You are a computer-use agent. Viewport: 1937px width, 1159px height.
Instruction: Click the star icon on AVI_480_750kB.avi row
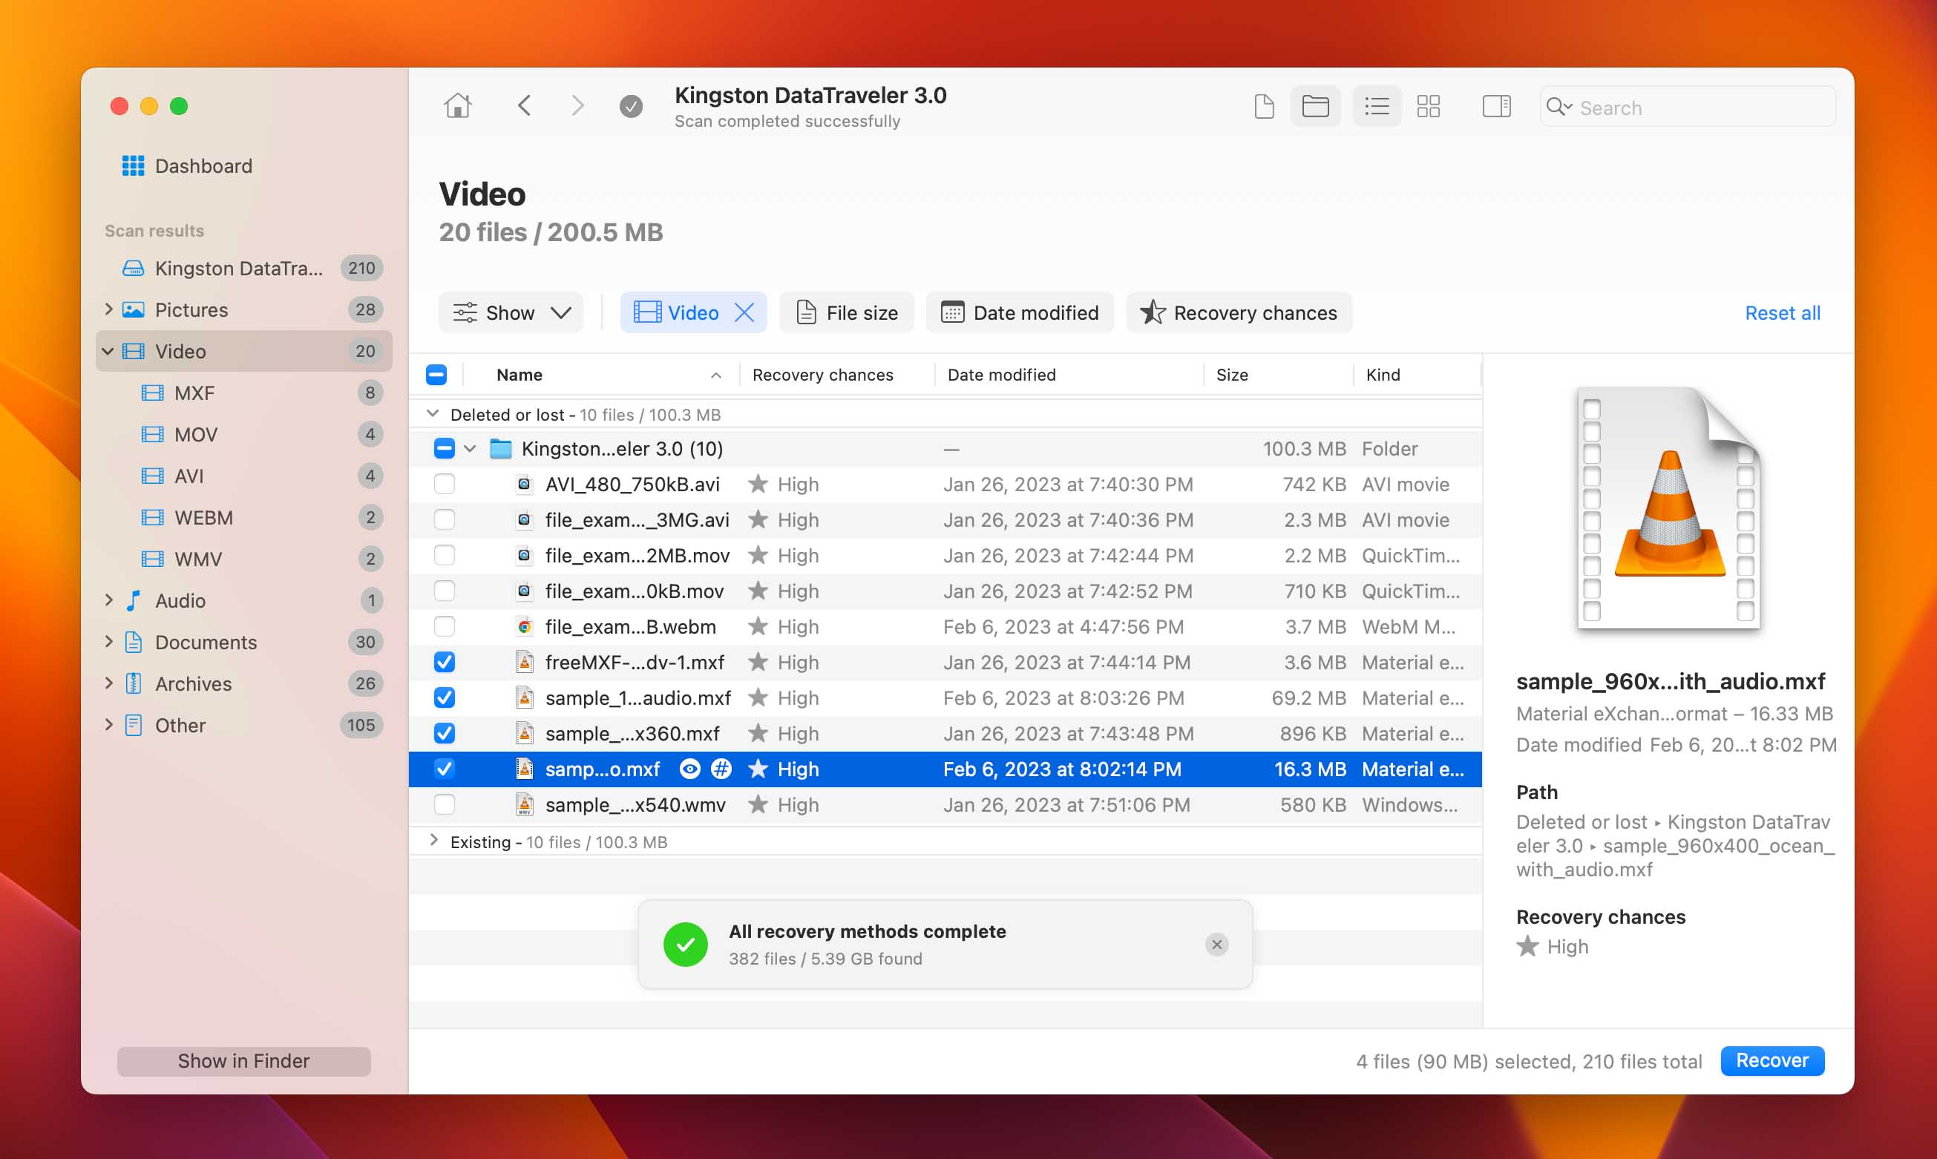coord(757,485)
